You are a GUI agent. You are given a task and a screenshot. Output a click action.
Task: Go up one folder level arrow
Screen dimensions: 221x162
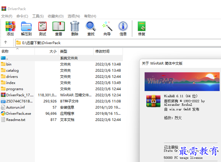pos(6,42)
